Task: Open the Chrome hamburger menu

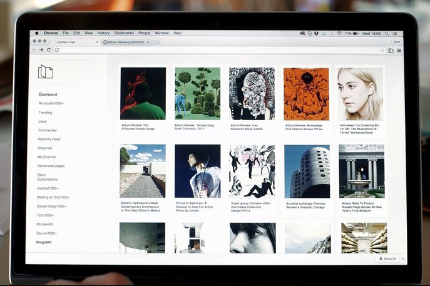Action: 399,50
